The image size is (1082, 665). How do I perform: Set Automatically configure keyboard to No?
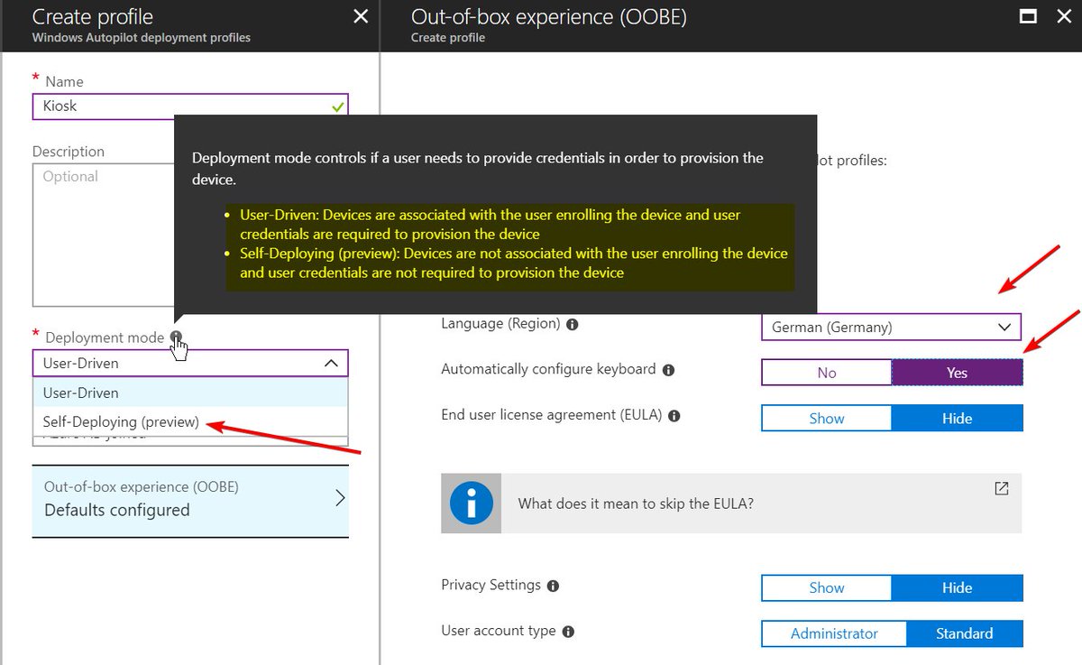827,373
